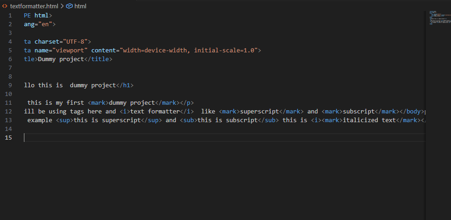Click the closing </title> tag
The width and height of the screenshot is (451, 220).
[x=98, y=59]
